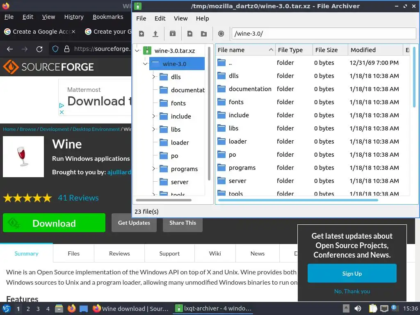Close the 'Create a Google Acc' tab

click(73, 32)
